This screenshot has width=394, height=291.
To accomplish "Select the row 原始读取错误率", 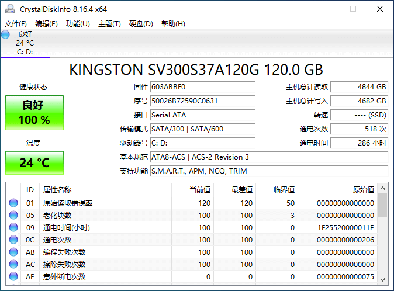I will (192, 203).
